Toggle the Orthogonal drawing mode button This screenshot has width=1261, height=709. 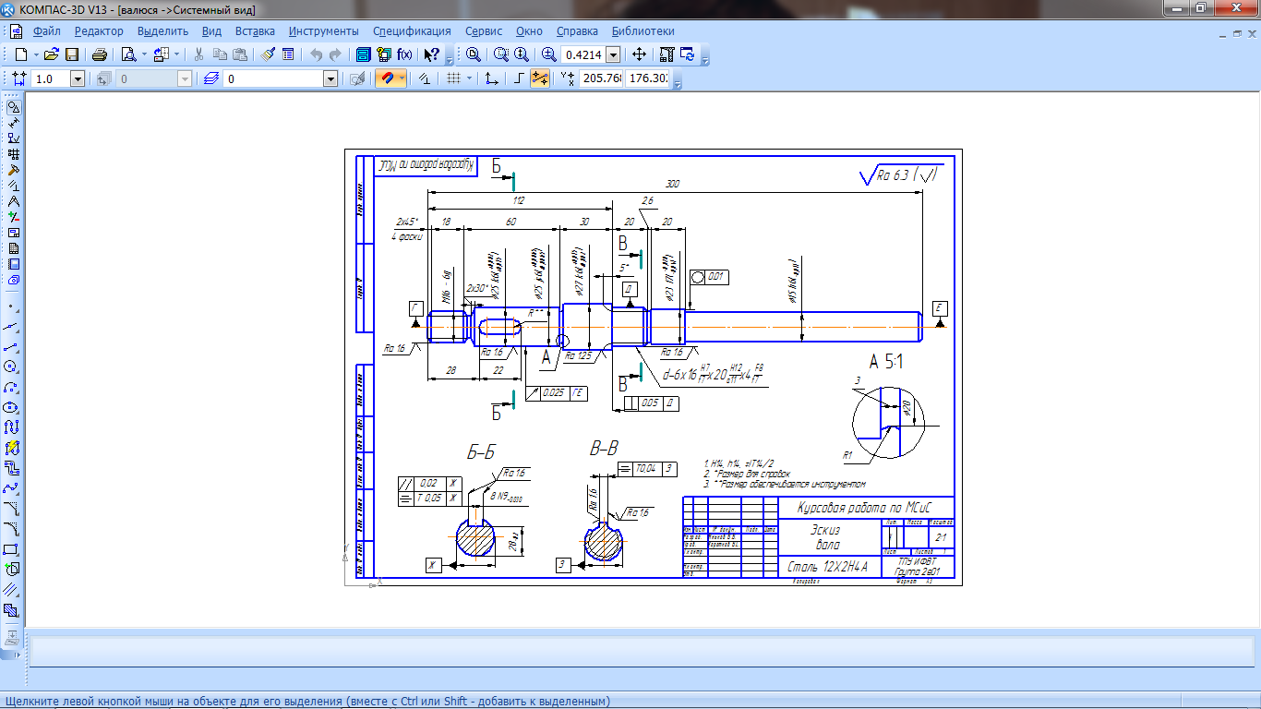pos(519,79)
